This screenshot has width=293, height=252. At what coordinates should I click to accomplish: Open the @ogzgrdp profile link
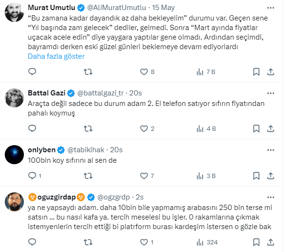(115, 196)
